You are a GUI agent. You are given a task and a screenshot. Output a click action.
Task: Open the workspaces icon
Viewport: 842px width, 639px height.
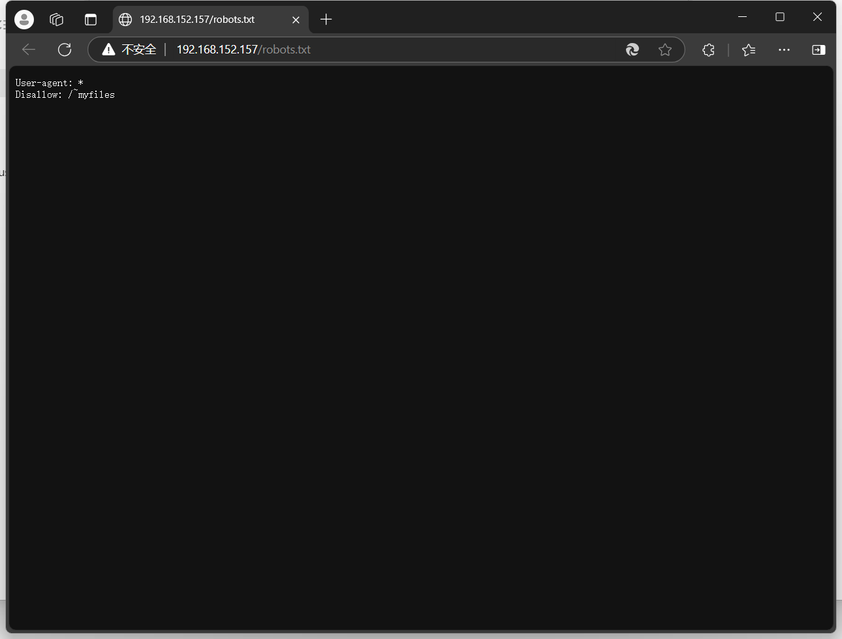point(57,20)
